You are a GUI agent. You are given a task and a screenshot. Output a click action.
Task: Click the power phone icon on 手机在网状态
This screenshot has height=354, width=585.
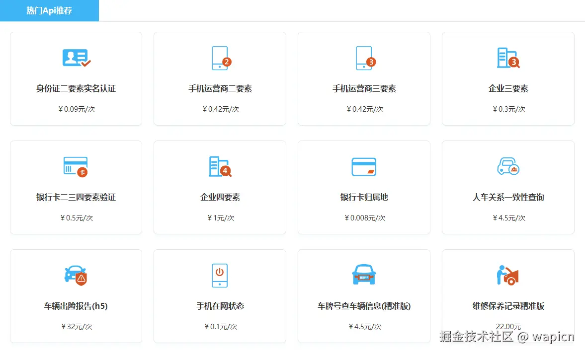point(220,275)
